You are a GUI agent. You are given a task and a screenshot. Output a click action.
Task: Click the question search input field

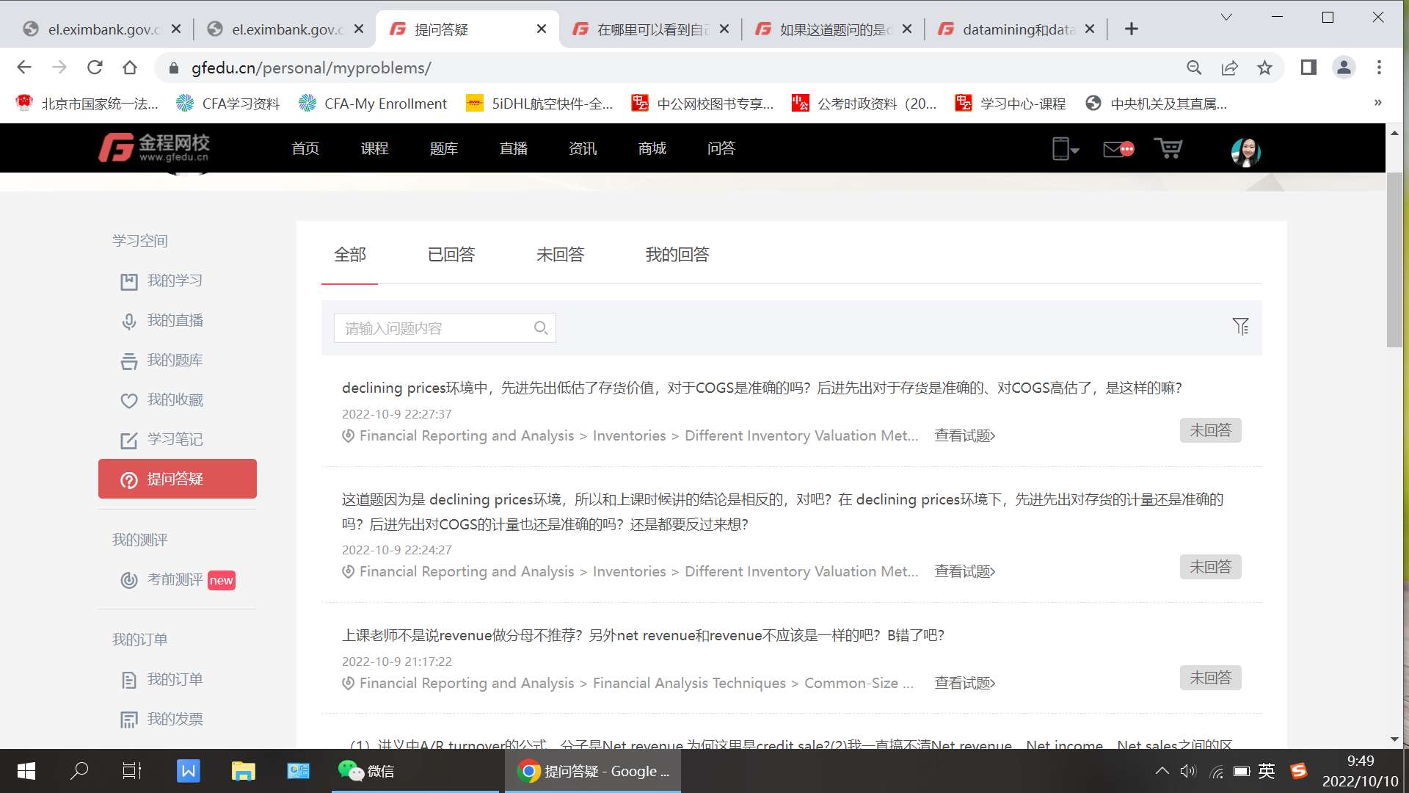433,328
